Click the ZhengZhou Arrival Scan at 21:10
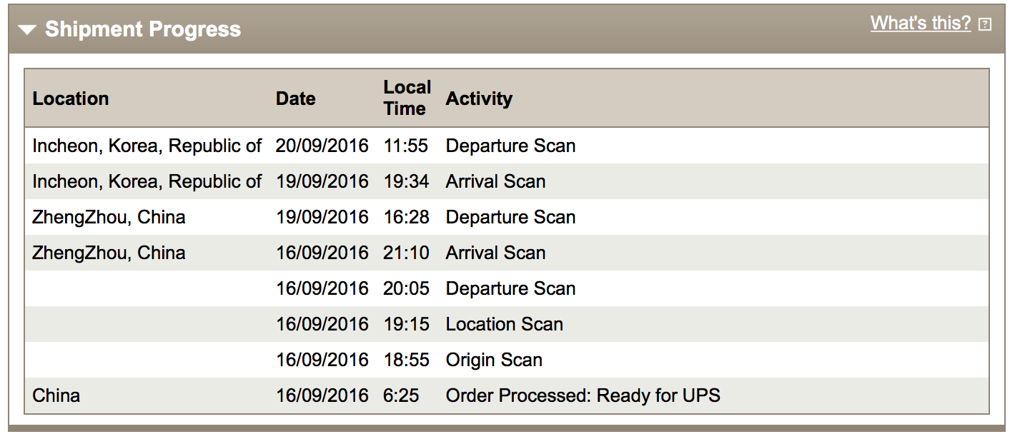 click(495, 253)
